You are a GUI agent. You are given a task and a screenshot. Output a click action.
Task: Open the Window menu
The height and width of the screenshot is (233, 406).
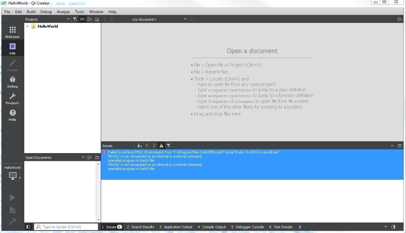(x=96, y=11)
